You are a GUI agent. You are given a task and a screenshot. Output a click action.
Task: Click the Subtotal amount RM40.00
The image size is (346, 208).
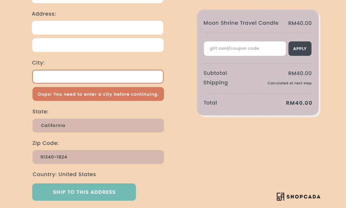tap(300, 73)
